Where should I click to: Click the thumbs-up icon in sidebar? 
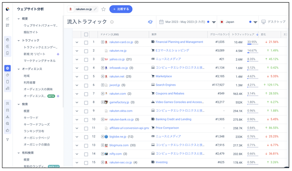click(8, 130)
